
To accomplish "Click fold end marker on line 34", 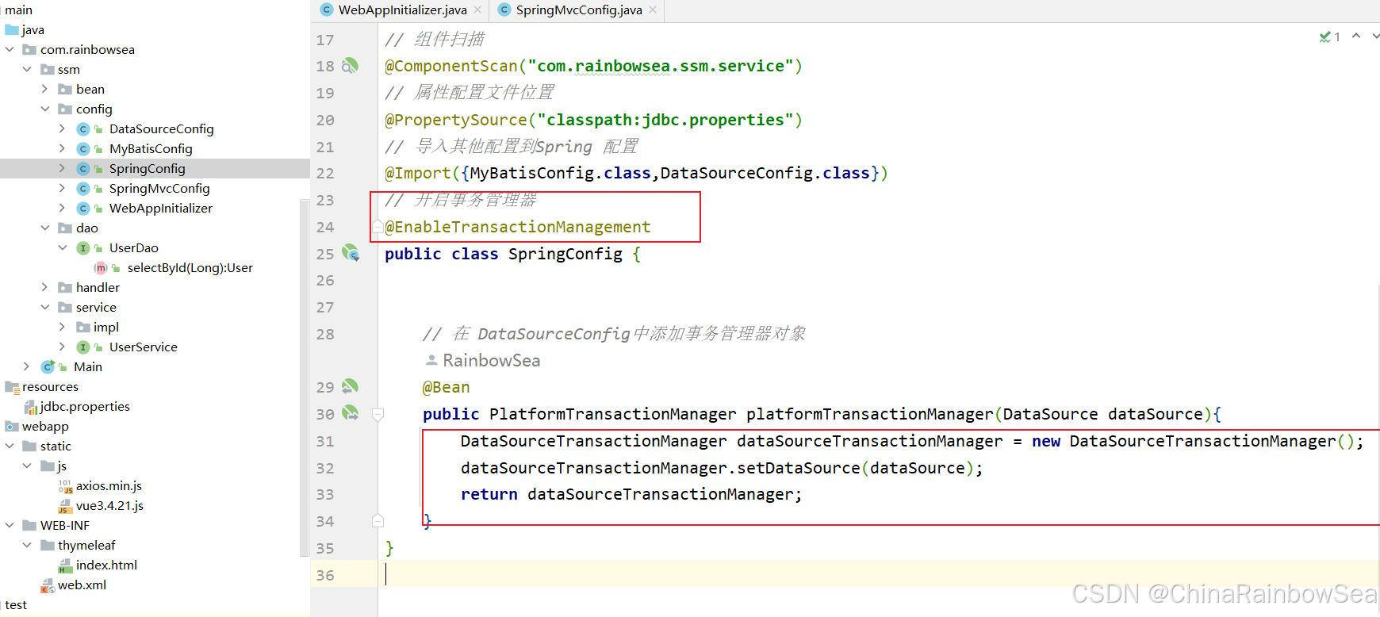I will pos(378,521).
